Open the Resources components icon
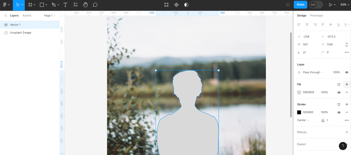 75,5
